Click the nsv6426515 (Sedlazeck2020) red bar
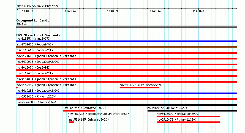 tap(79, 111)
